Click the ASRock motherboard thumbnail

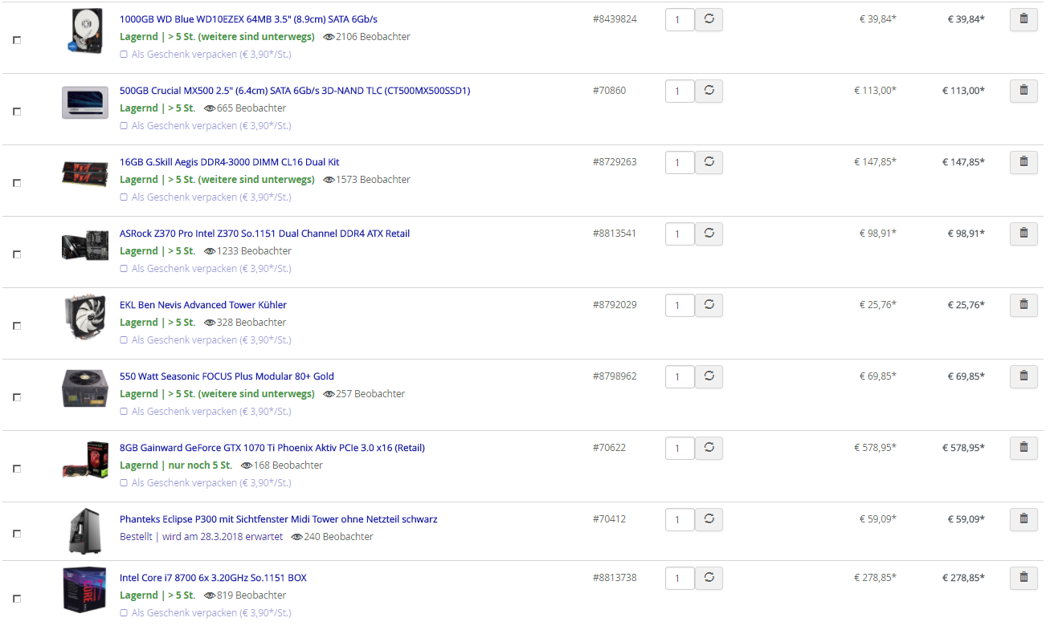(x=84, y=246)
